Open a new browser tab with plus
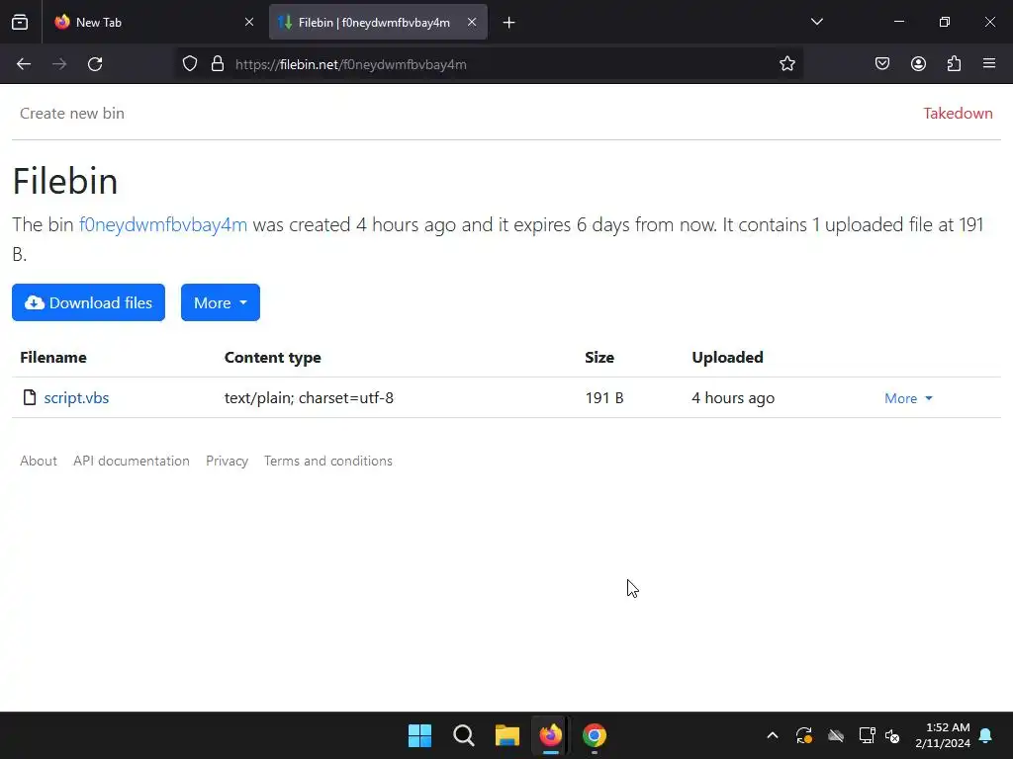 pyautogui.click(x=509, y=23)
